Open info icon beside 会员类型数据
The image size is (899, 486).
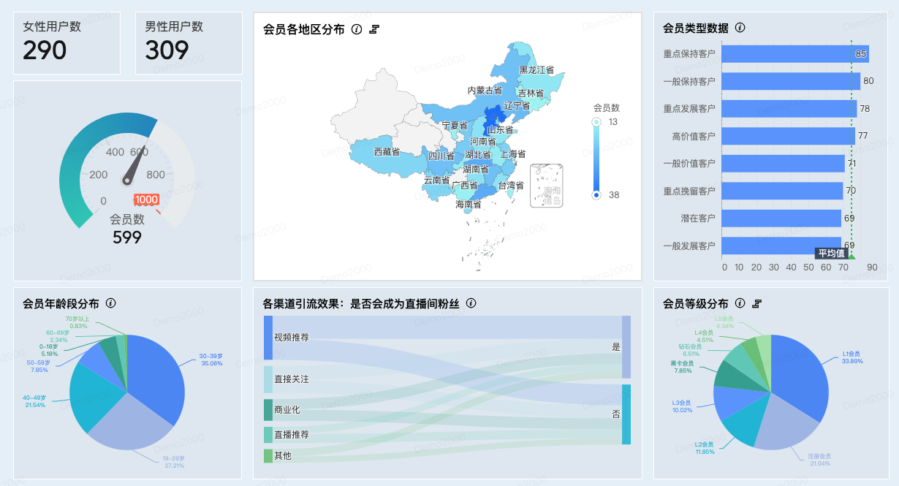[740, 28]
